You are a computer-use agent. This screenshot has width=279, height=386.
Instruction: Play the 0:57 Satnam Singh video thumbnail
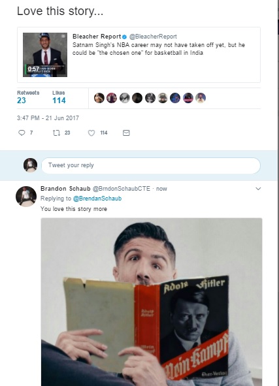(45, 55)
